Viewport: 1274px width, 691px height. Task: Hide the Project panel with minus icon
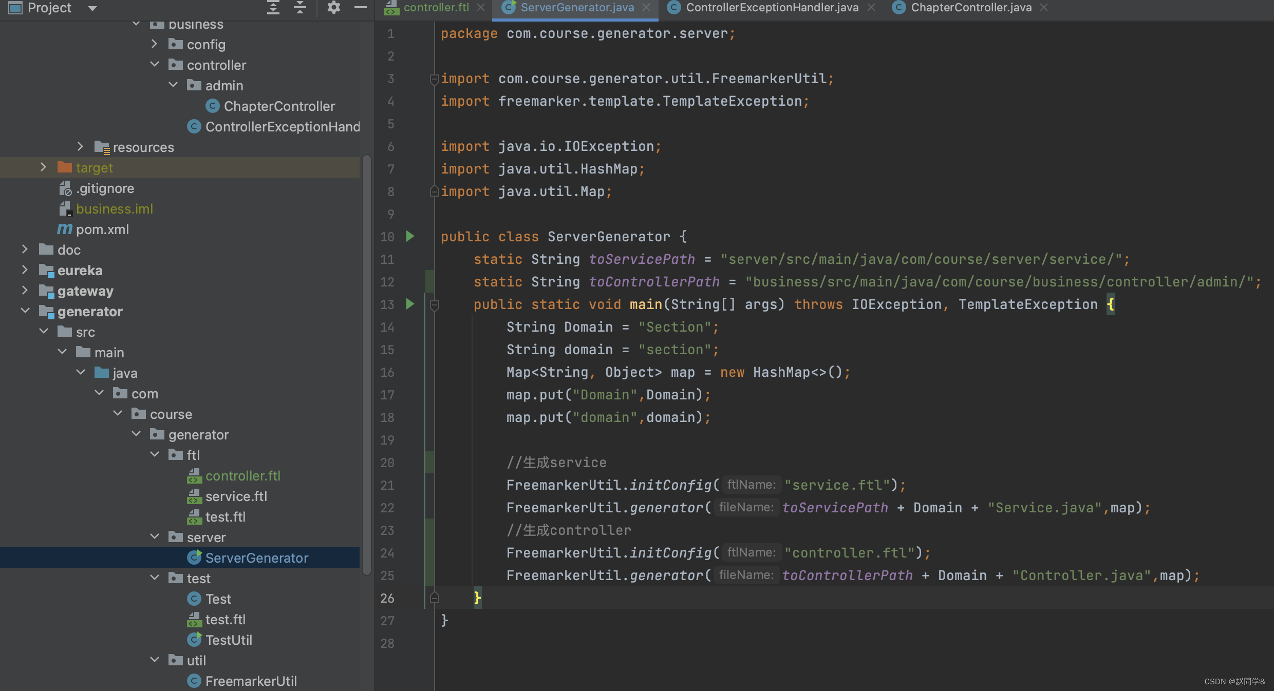361,8
